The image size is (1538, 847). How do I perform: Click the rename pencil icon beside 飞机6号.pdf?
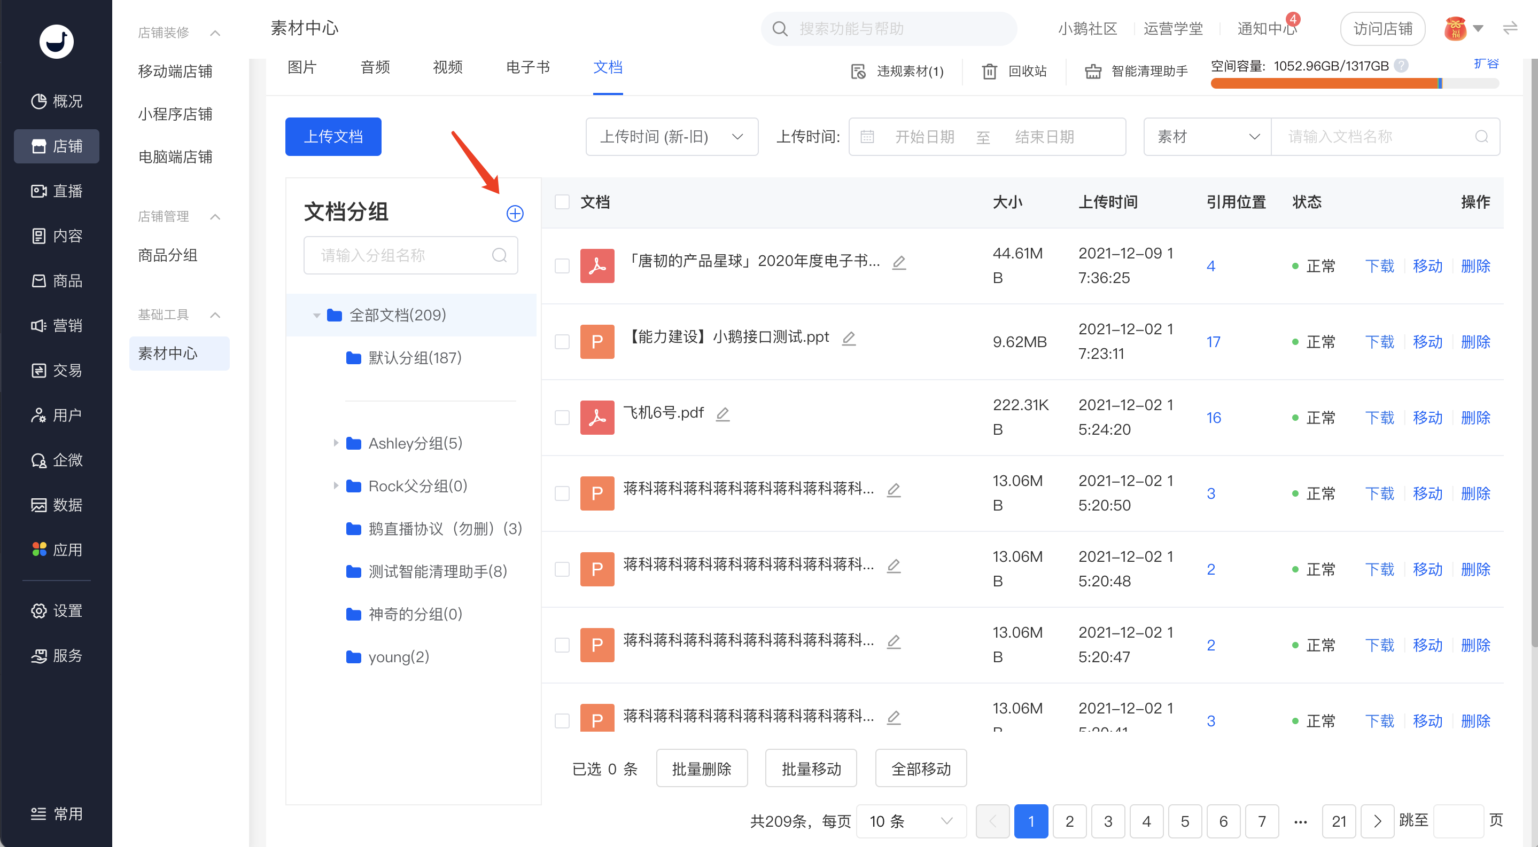(x=723, y=413)
